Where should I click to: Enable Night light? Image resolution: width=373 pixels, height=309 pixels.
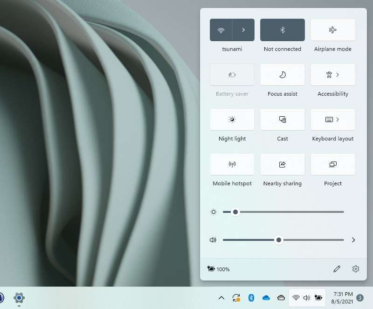coord(232,119)
